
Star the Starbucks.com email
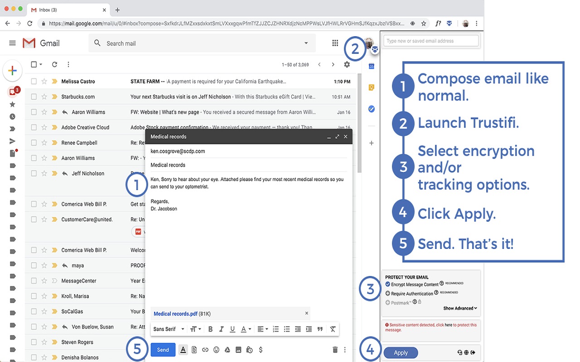44,97
